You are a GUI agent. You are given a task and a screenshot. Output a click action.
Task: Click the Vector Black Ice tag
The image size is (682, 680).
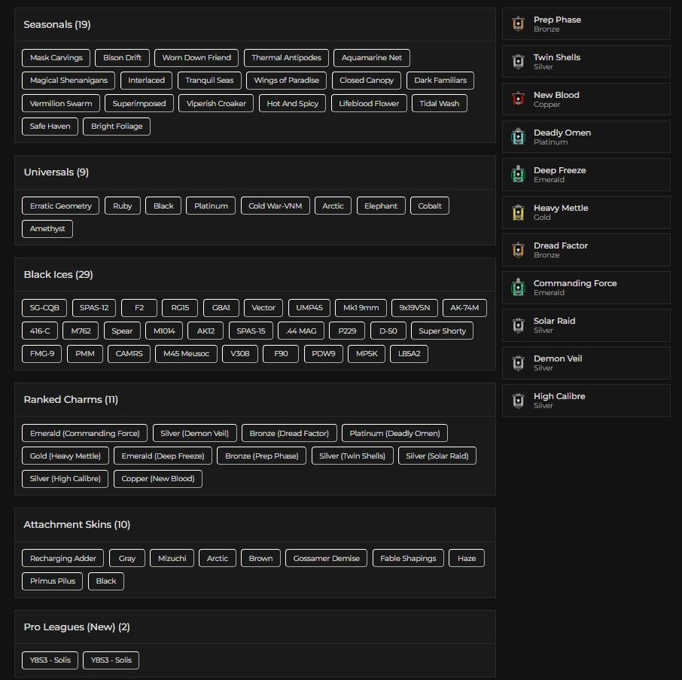pyautogui.click(x=263, y=307)
